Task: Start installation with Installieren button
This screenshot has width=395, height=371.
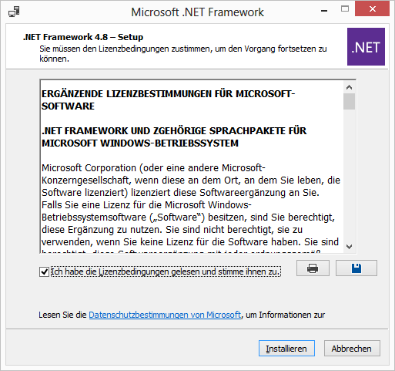Action: [x=286, y=349]
